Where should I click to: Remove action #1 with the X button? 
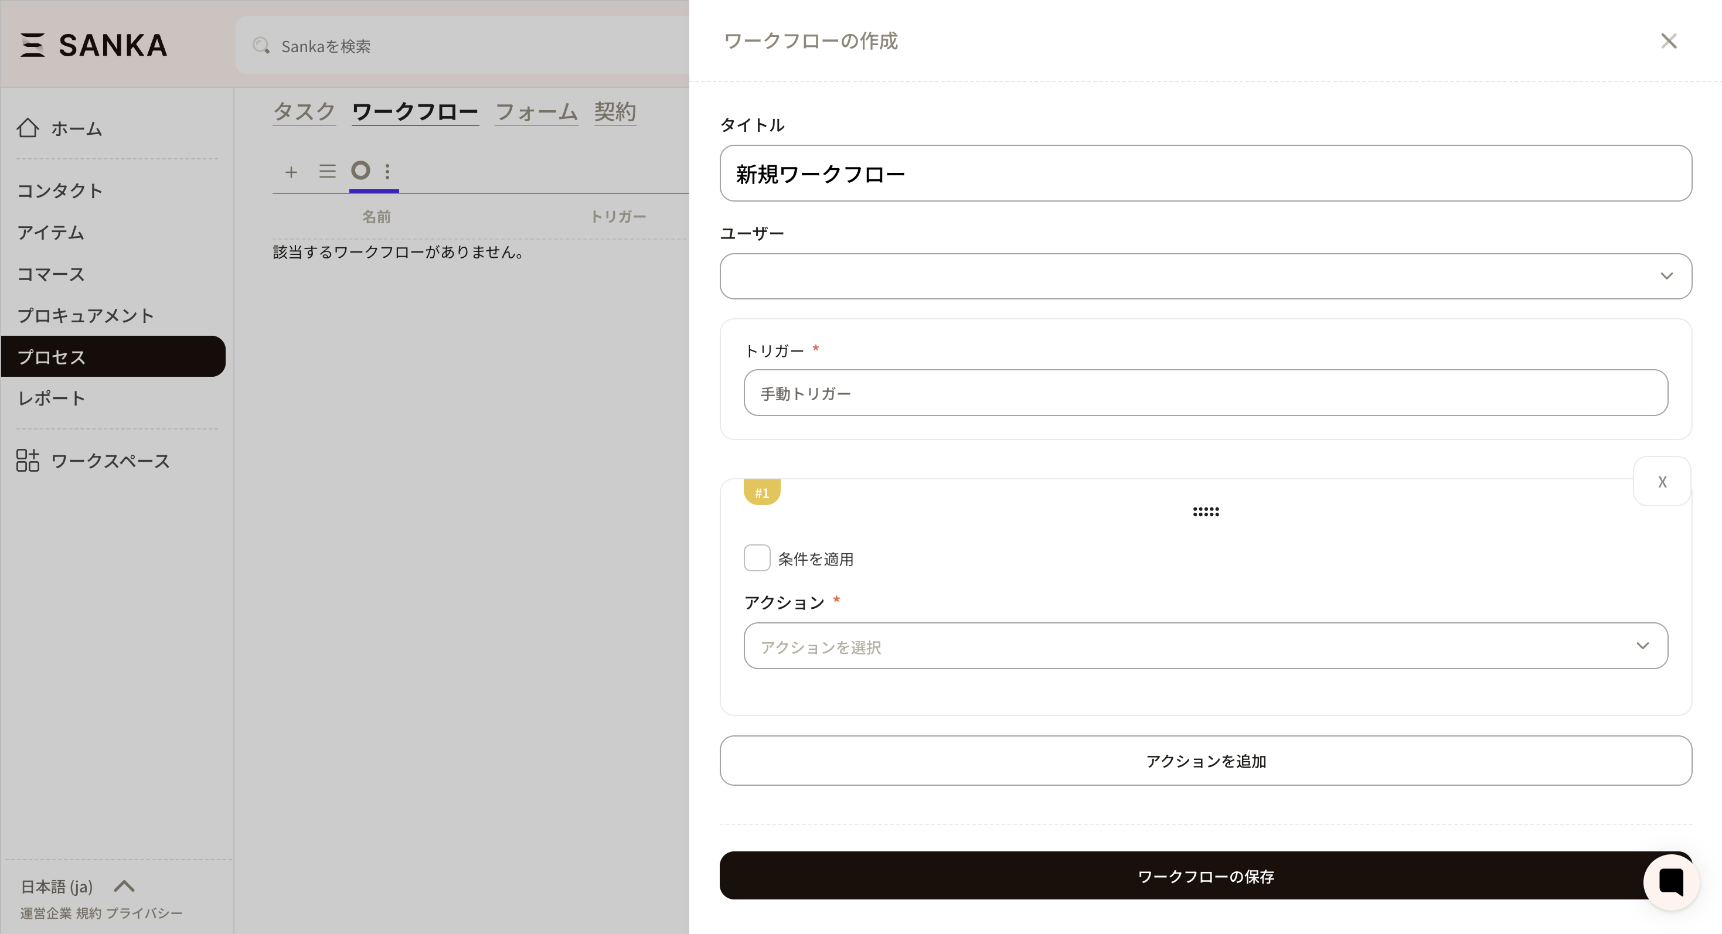click(1662, 482)
